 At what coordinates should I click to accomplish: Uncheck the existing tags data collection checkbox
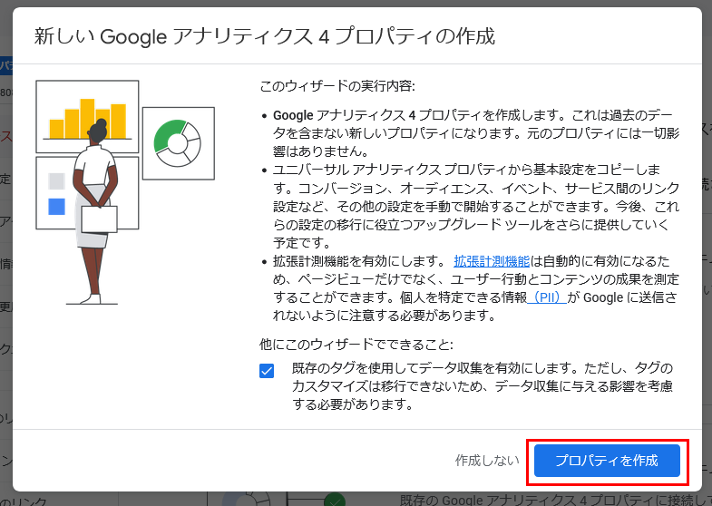point(267,370)
